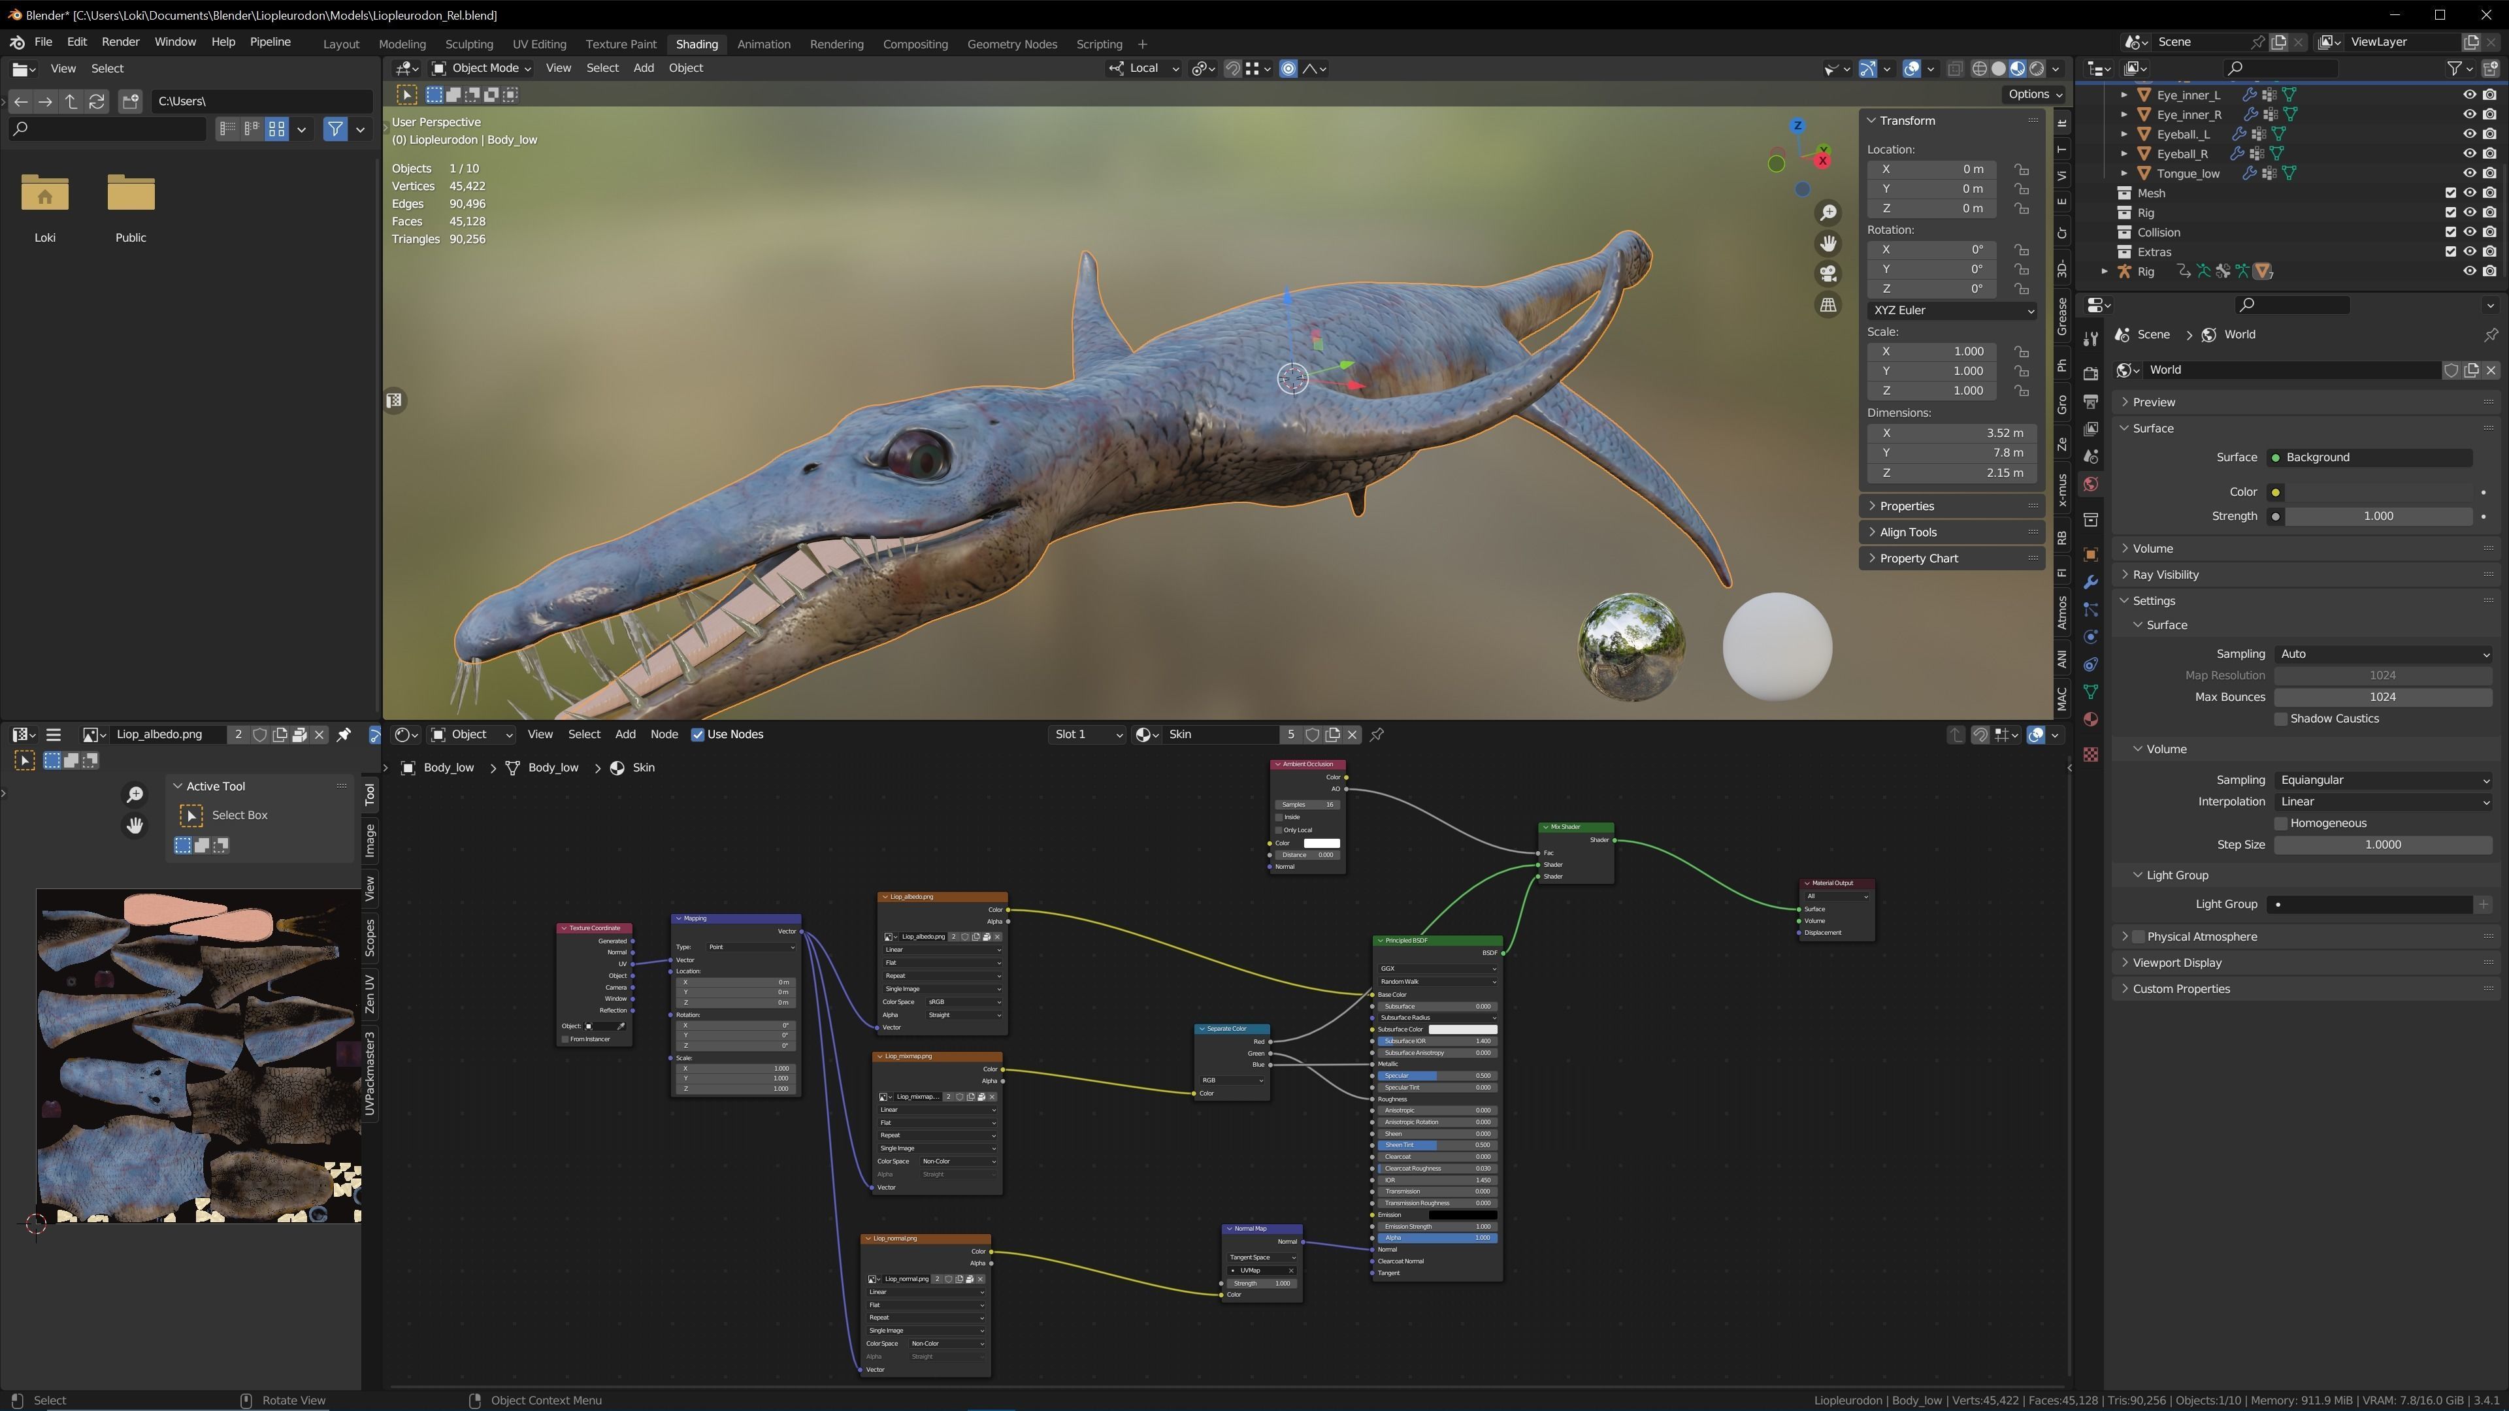The image size is (2509, 1411).
Task: Select solid viewport shading
Action: 1999,68
